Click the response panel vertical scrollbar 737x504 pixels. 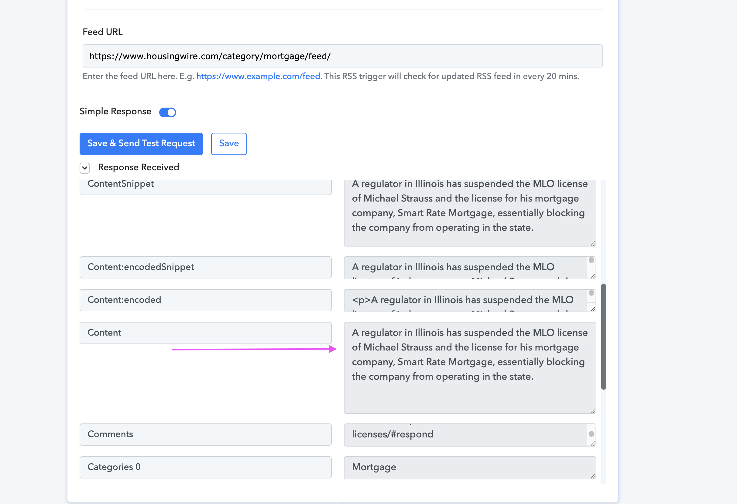coord(604,337)
